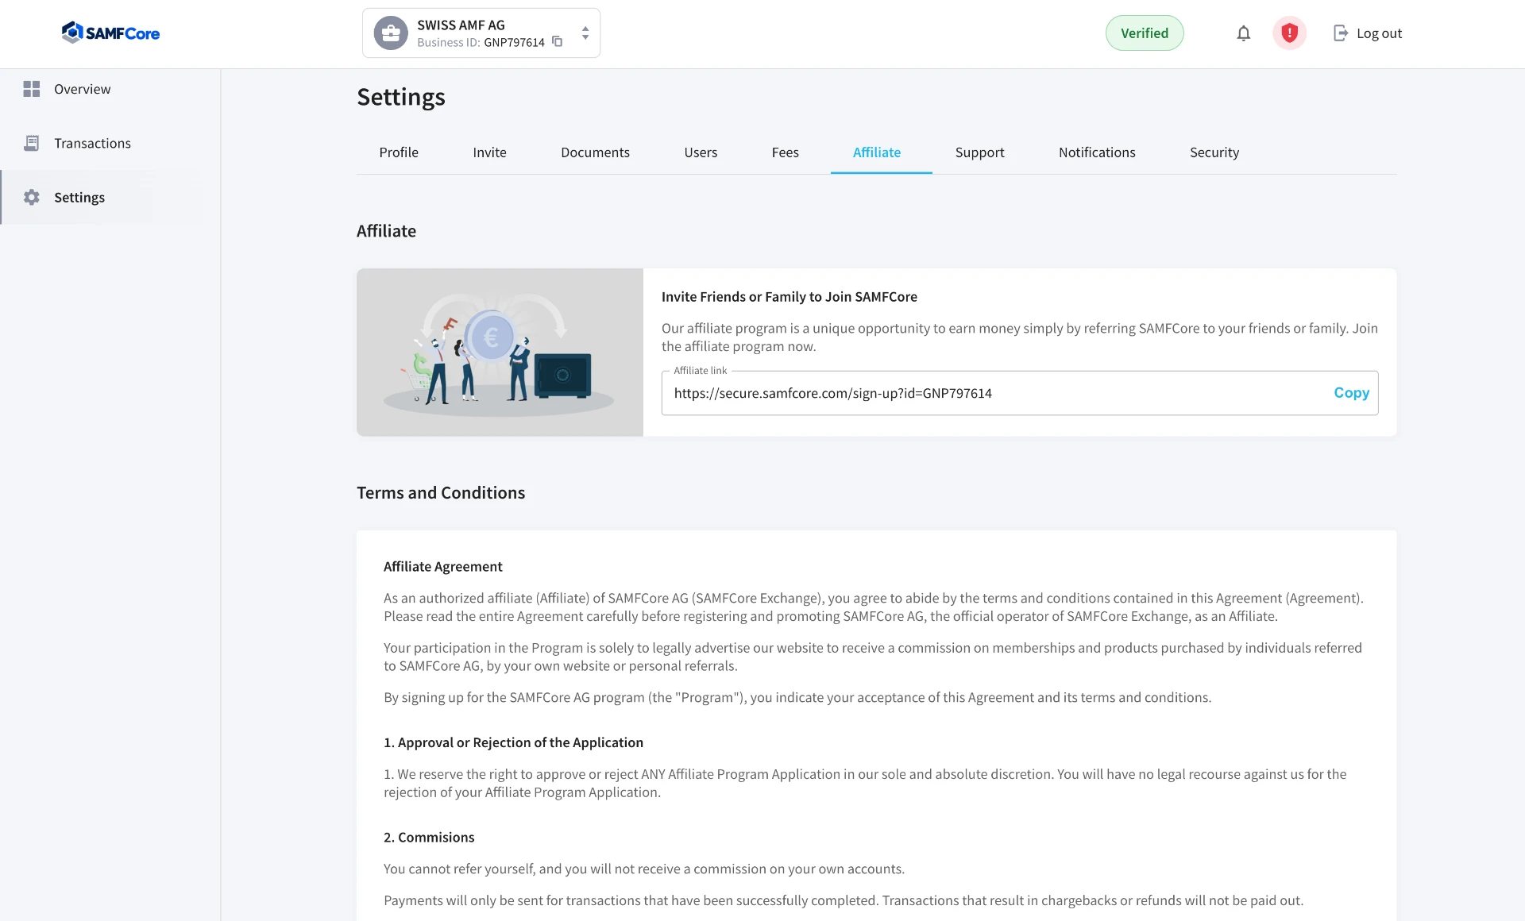
Task: Open the Support tab
Action: pos(979,152)
